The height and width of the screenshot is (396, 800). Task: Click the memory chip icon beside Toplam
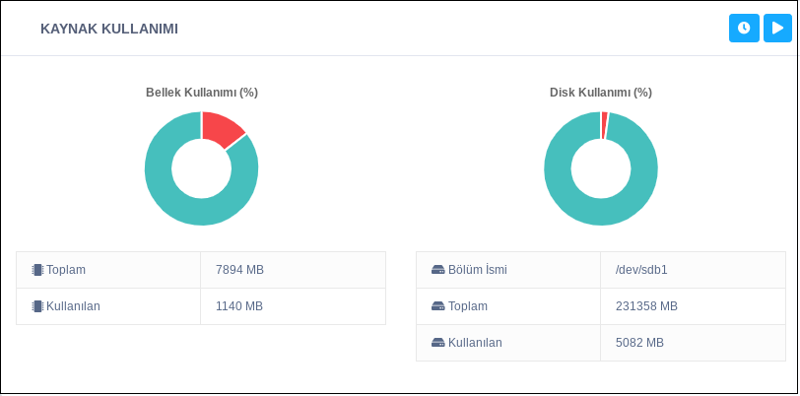(37, 270)
